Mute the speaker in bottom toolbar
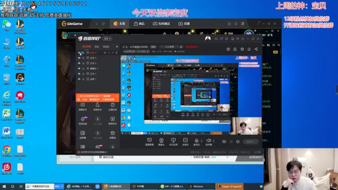338x190 pixels. 208,142
